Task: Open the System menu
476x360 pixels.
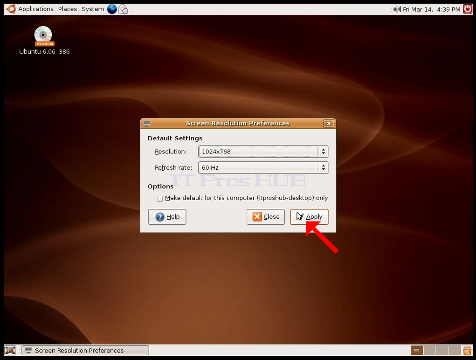Action: coord(93,9)
